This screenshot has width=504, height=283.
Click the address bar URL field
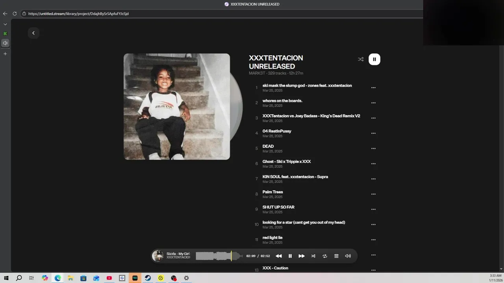tap(220, 13)
